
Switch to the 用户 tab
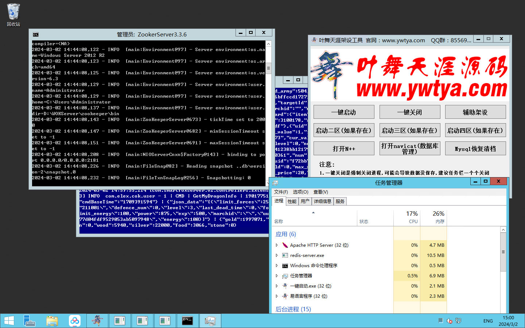(305, 201)
